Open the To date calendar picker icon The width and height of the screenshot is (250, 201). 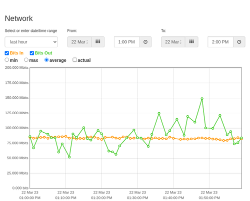[191, 42]
